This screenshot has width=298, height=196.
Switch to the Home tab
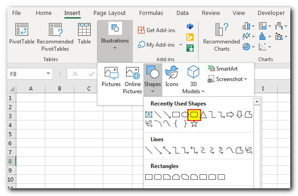[44, 13]
